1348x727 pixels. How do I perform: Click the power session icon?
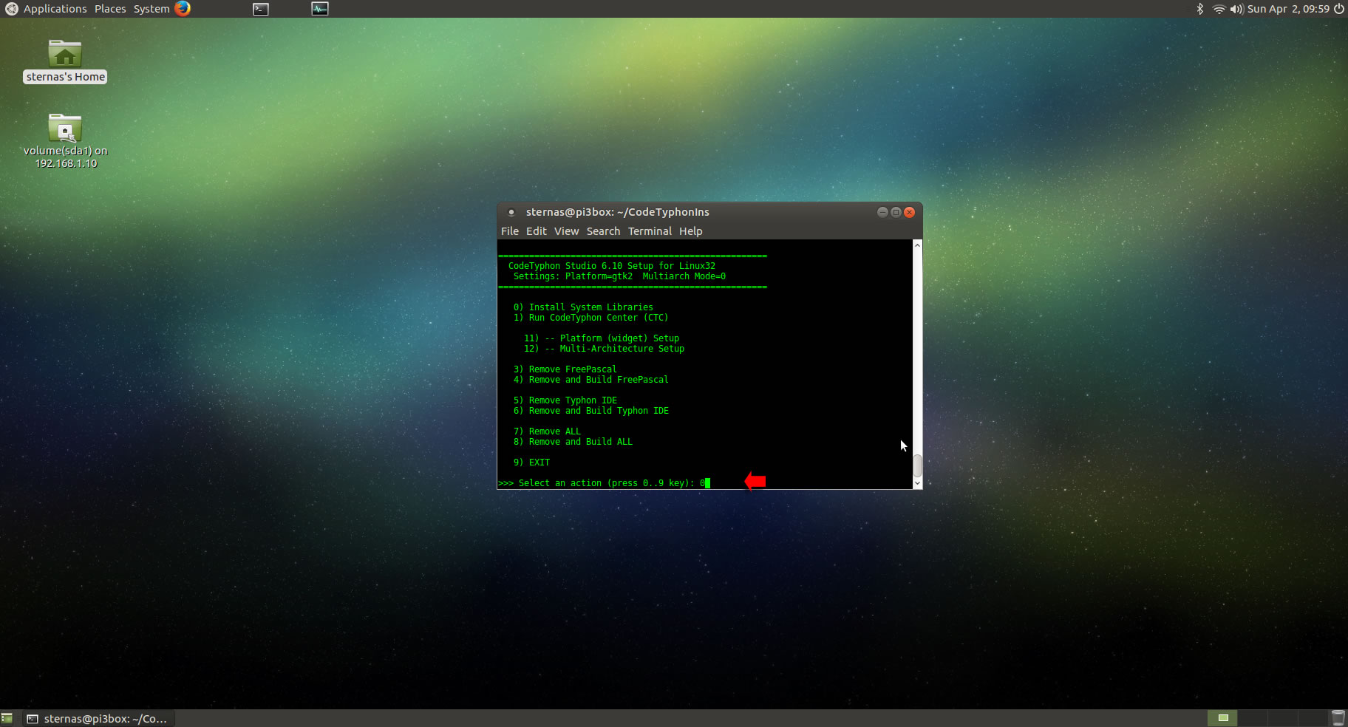coord(1338,9)
